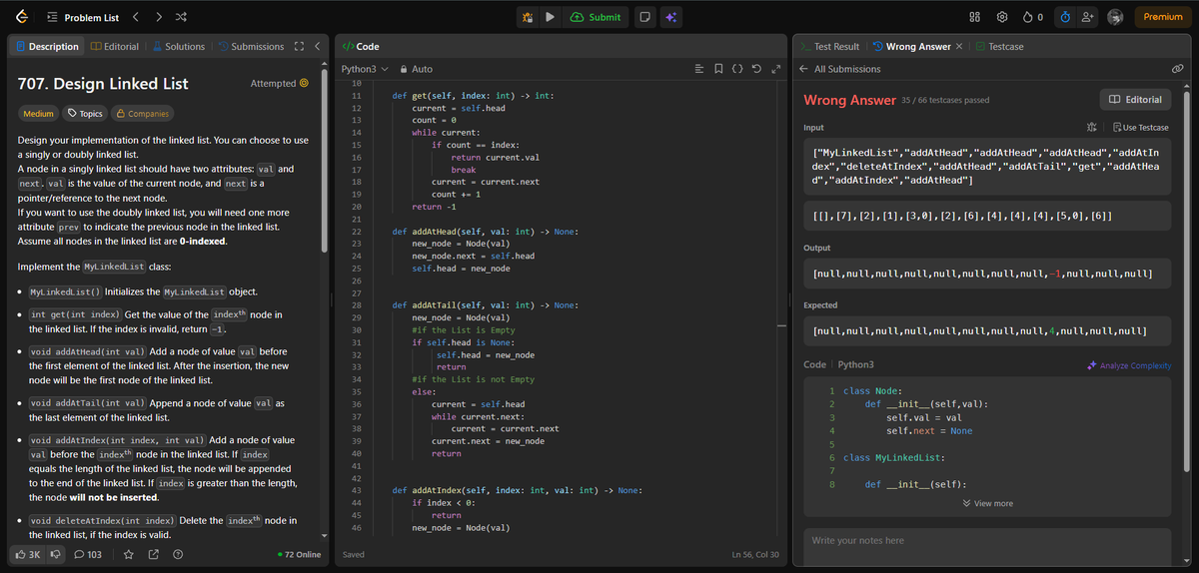Debug this input with the bug icon

pos(1092,128)
